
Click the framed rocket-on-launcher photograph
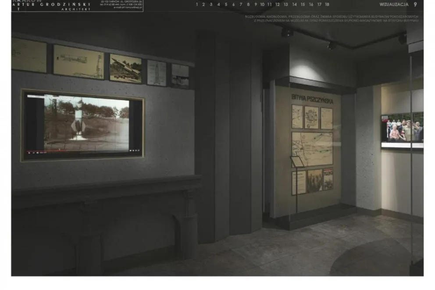point(126,68)
